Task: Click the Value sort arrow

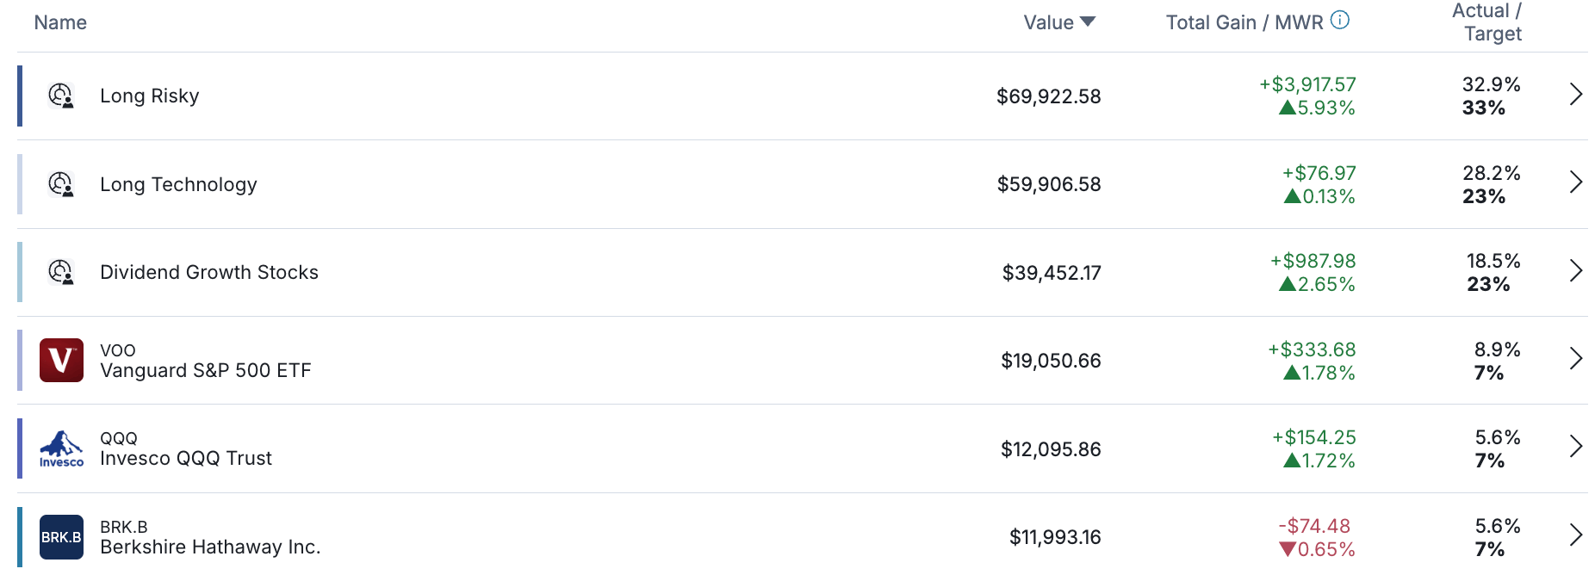Action: click(1088, 22)
